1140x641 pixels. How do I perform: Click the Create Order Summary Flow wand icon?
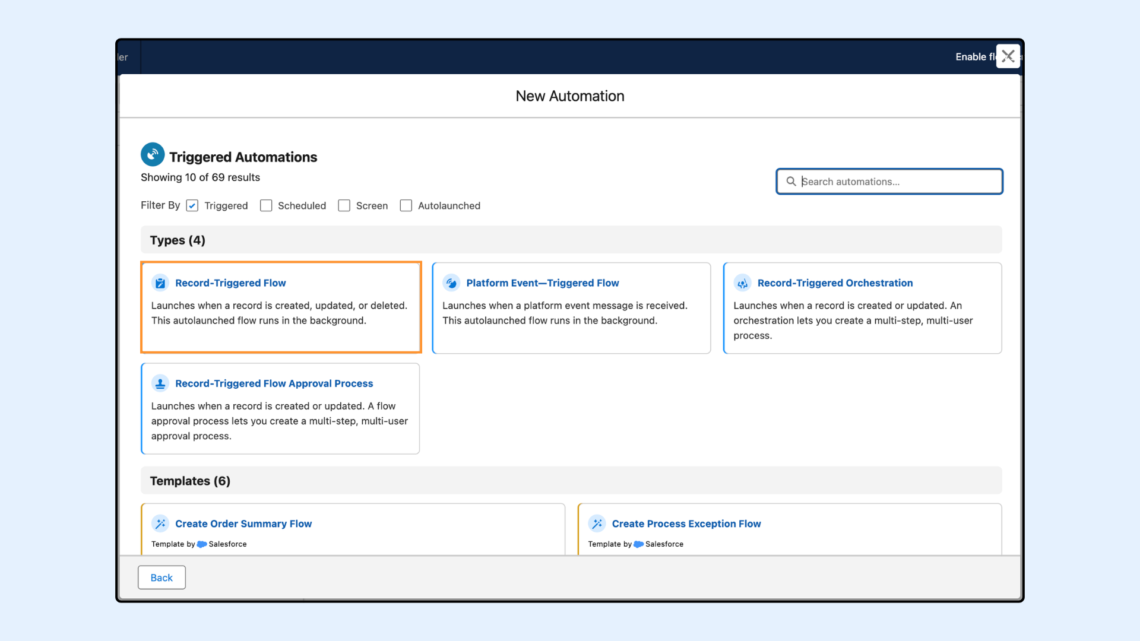[160, 523]
